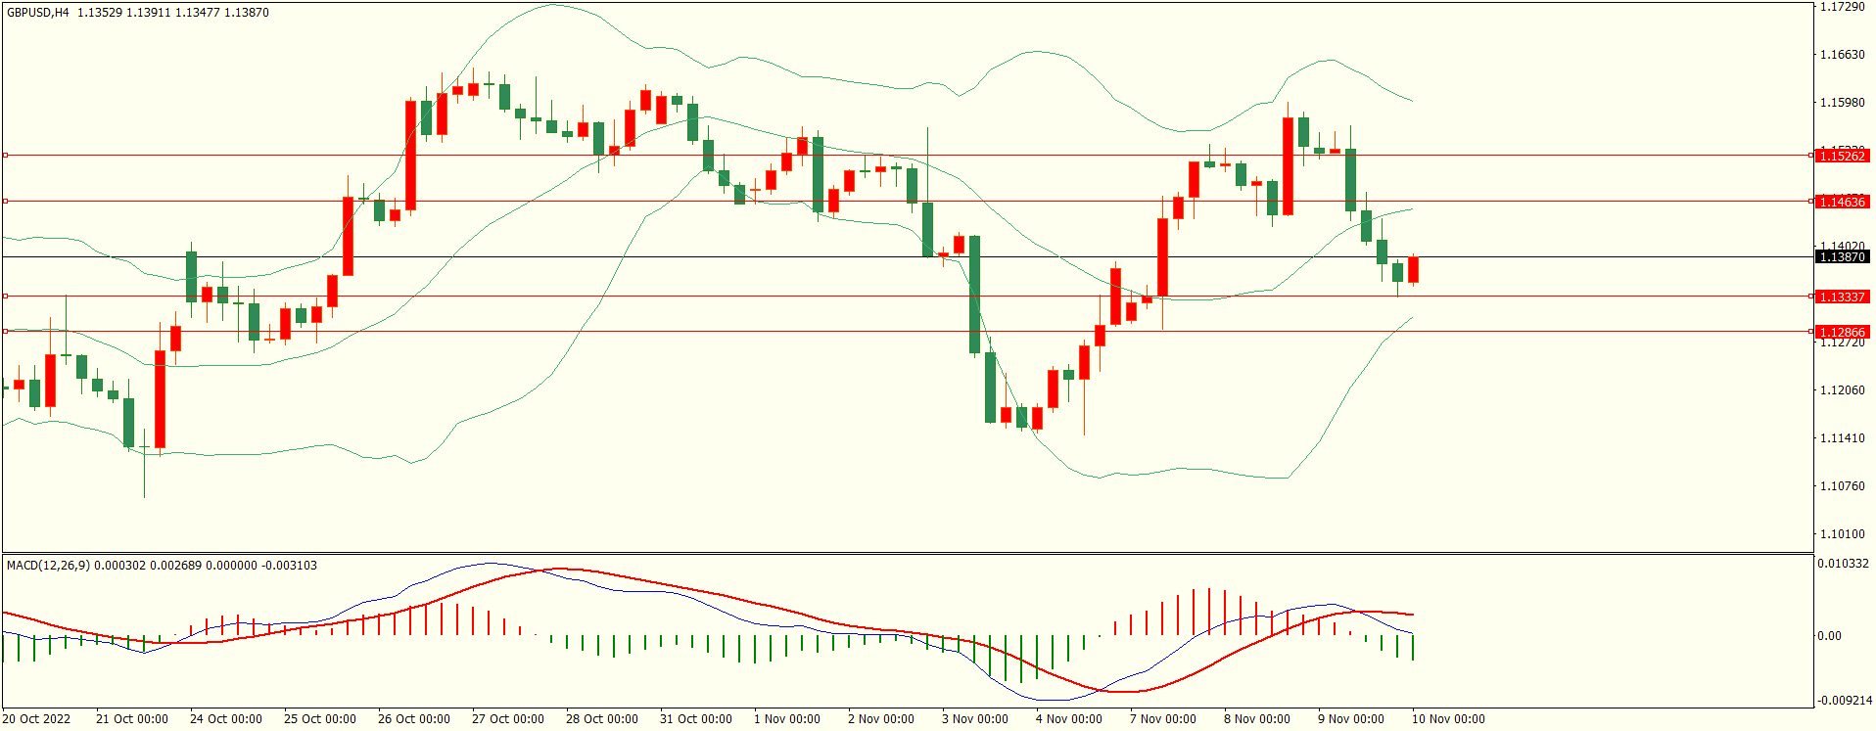Click the 8 Nov 00:00 date label
The image size is (1876, 731).
point(1257,719)
